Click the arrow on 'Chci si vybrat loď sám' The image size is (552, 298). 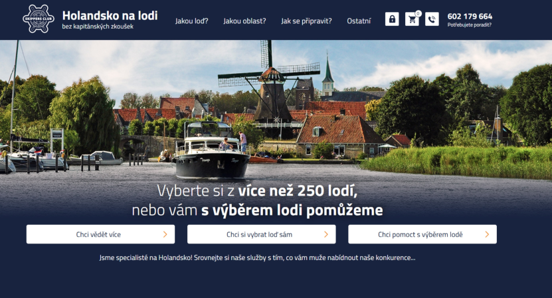[326, 234]
